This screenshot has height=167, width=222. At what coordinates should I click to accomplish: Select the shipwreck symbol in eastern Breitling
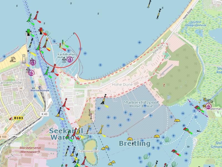(198, 131)
